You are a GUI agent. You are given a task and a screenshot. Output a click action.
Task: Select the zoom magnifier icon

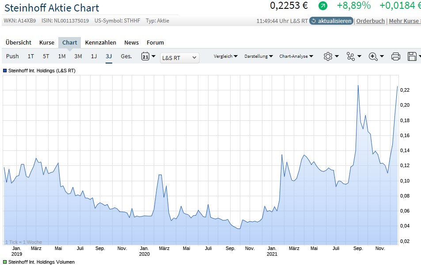click(x=372, y=56)
